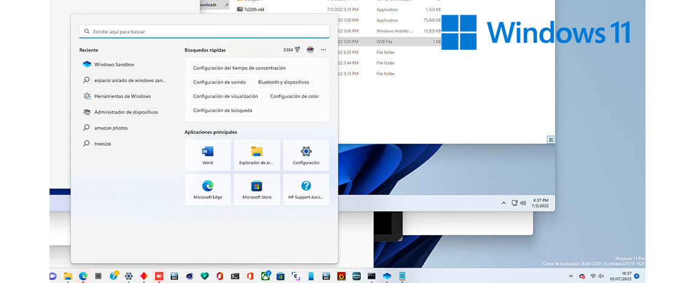Open Herramientas de Windows recent item
This screenshot has width=695, height=283.
[117, 96]
